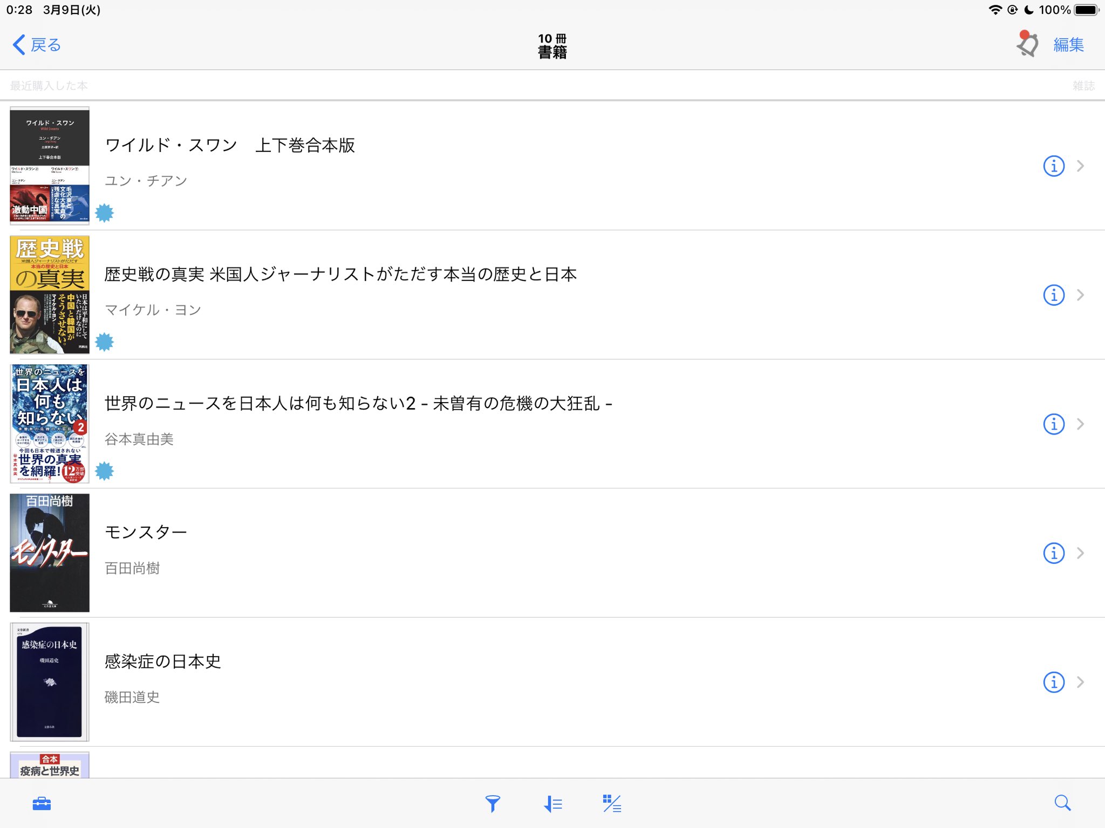The image size is (1105, 828).
Task: Tap the battery indicator
Action: tap(1087, 10)
